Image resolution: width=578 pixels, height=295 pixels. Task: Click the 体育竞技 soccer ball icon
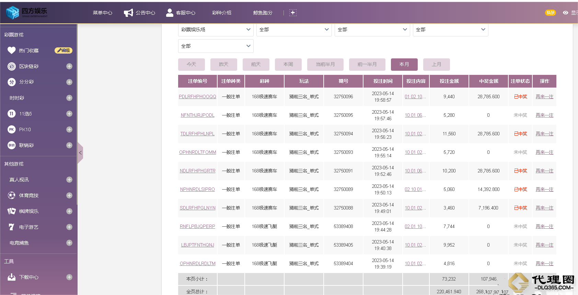click(x=12, y=195)
